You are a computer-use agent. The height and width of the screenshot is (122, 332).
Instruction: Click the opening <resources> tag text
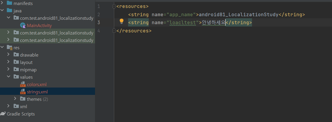(x=132, y=6)
